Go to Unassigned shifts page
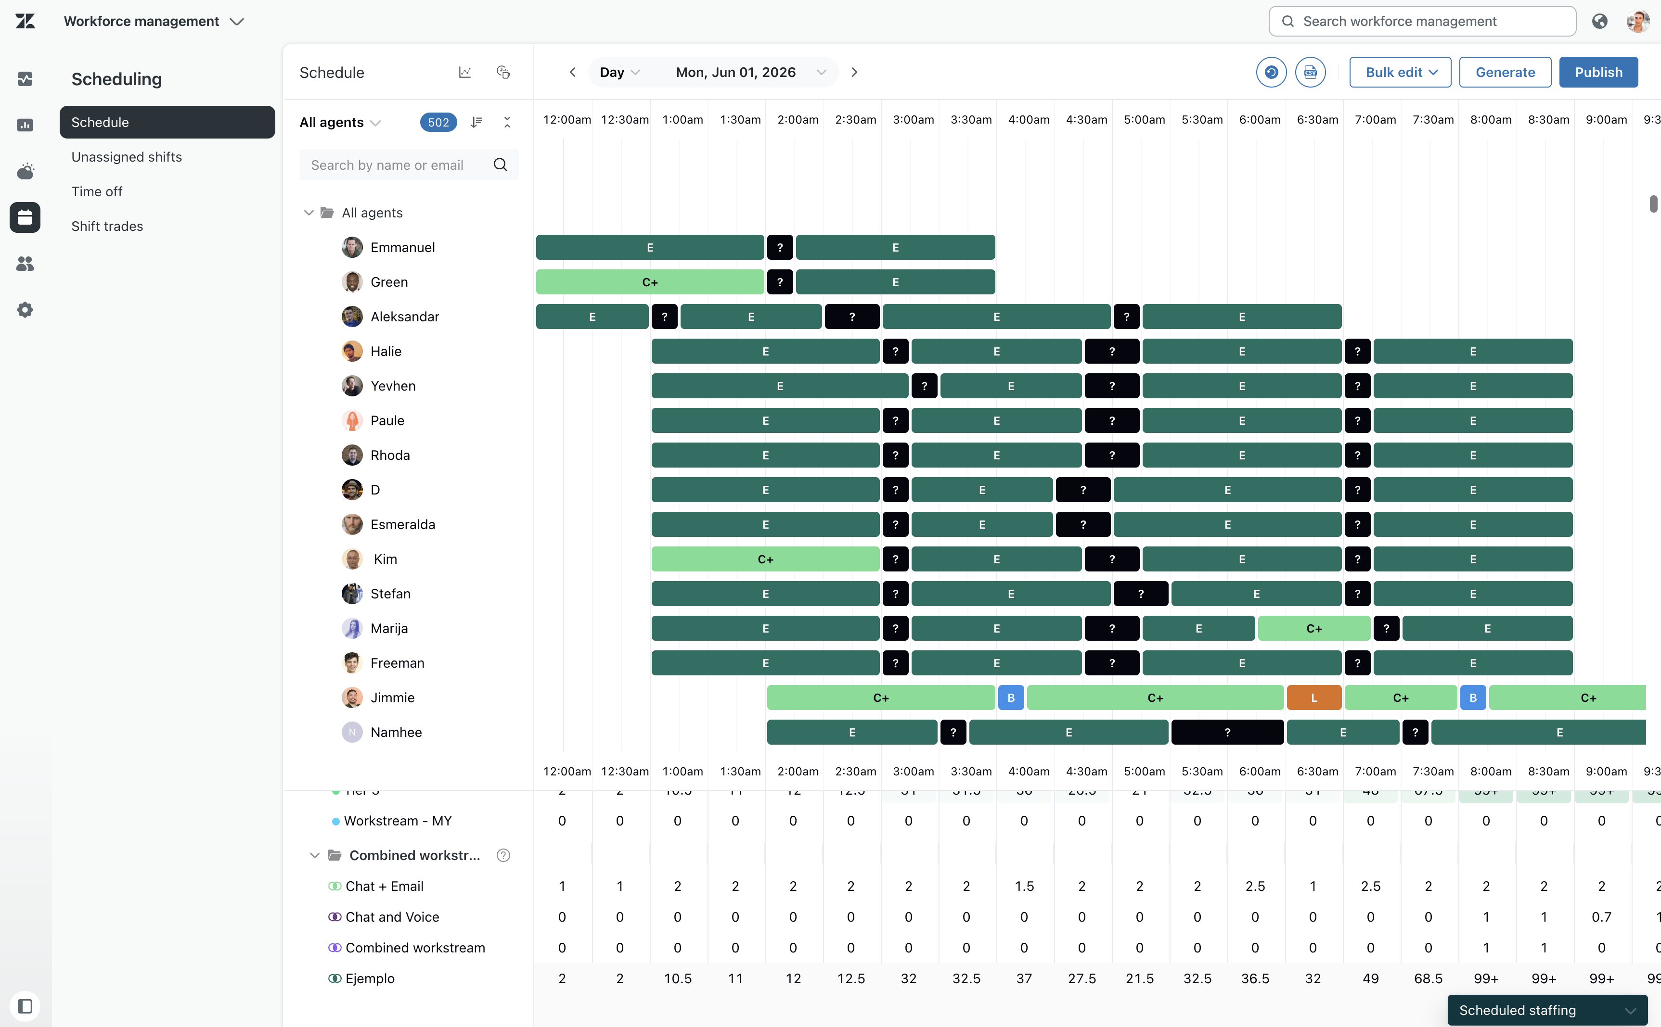This screenshot has height=1027, width=1661. click(127, 157)
